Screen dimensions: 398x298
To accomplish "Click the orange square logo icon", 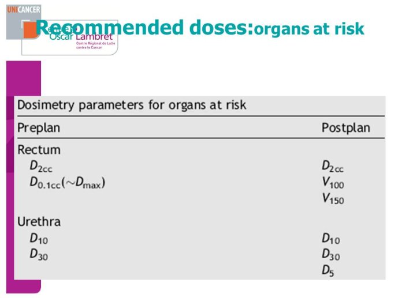I will point(29,30).
